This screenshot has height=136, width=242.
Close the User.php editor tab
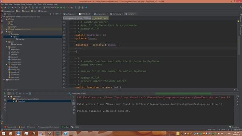click(x=135, y=14)
